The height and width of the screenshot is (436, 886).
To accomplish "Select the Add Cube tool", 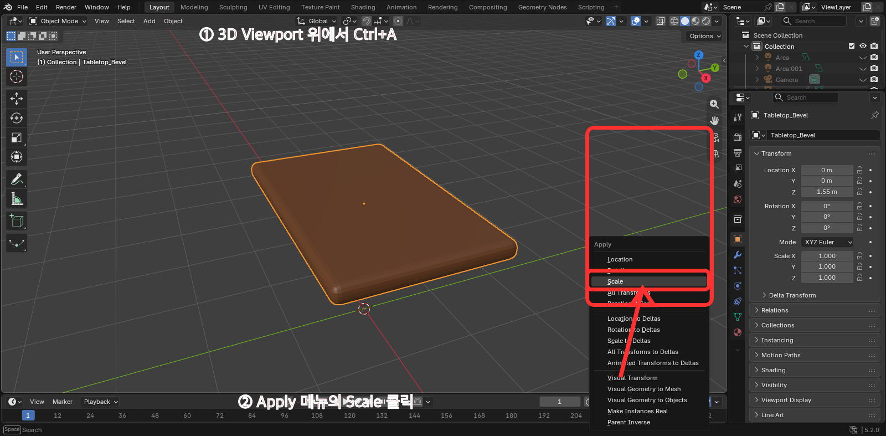I will pos(17,221).
